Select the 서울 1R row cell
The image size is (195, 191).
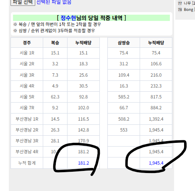point(27,53)
